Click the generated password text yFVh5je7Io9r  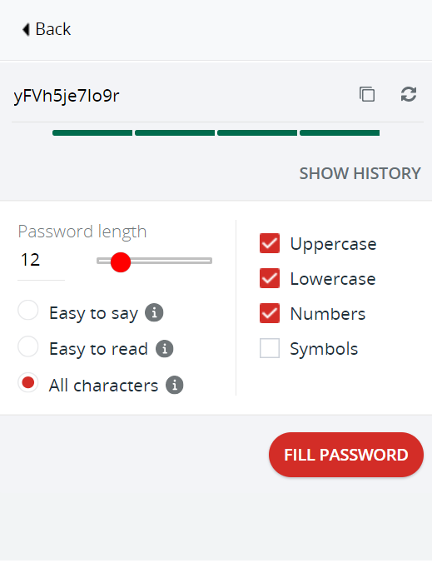[67, 96]
